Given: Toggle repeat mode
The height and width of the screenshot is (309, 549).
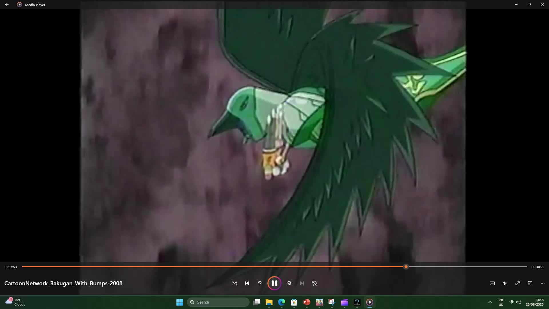Looking at the screenshot, I should click(314, 283).
